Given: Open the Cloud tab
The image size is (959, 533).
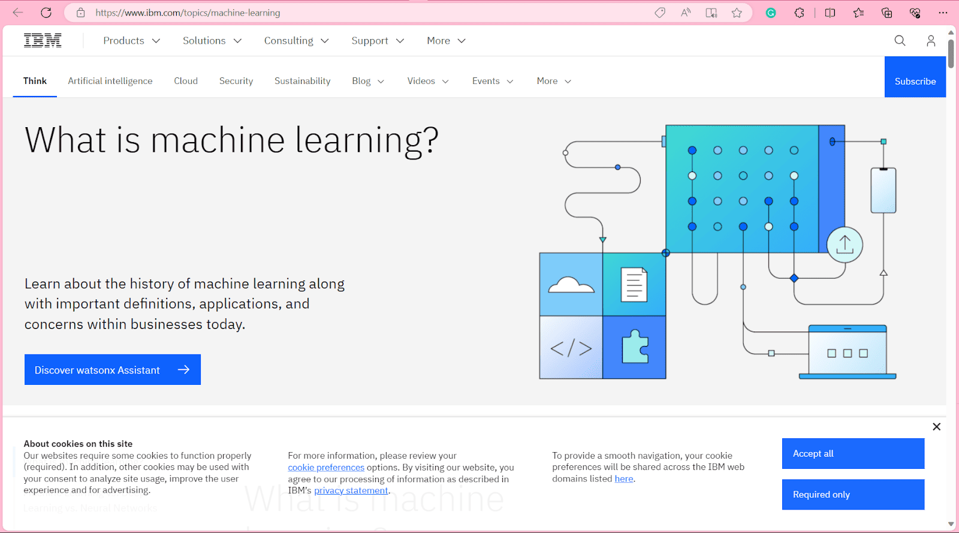Looking at the screenshot, I should click(x=186, y=81).
